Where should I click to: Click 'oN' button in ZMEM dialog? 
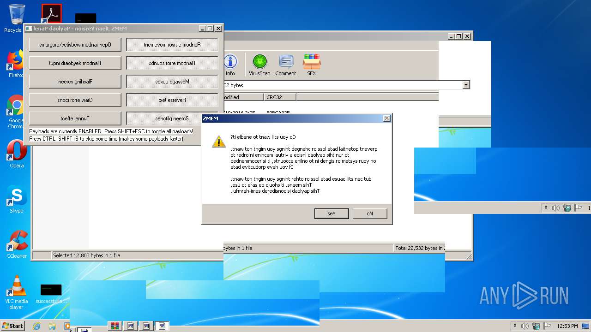click(370, 213)
